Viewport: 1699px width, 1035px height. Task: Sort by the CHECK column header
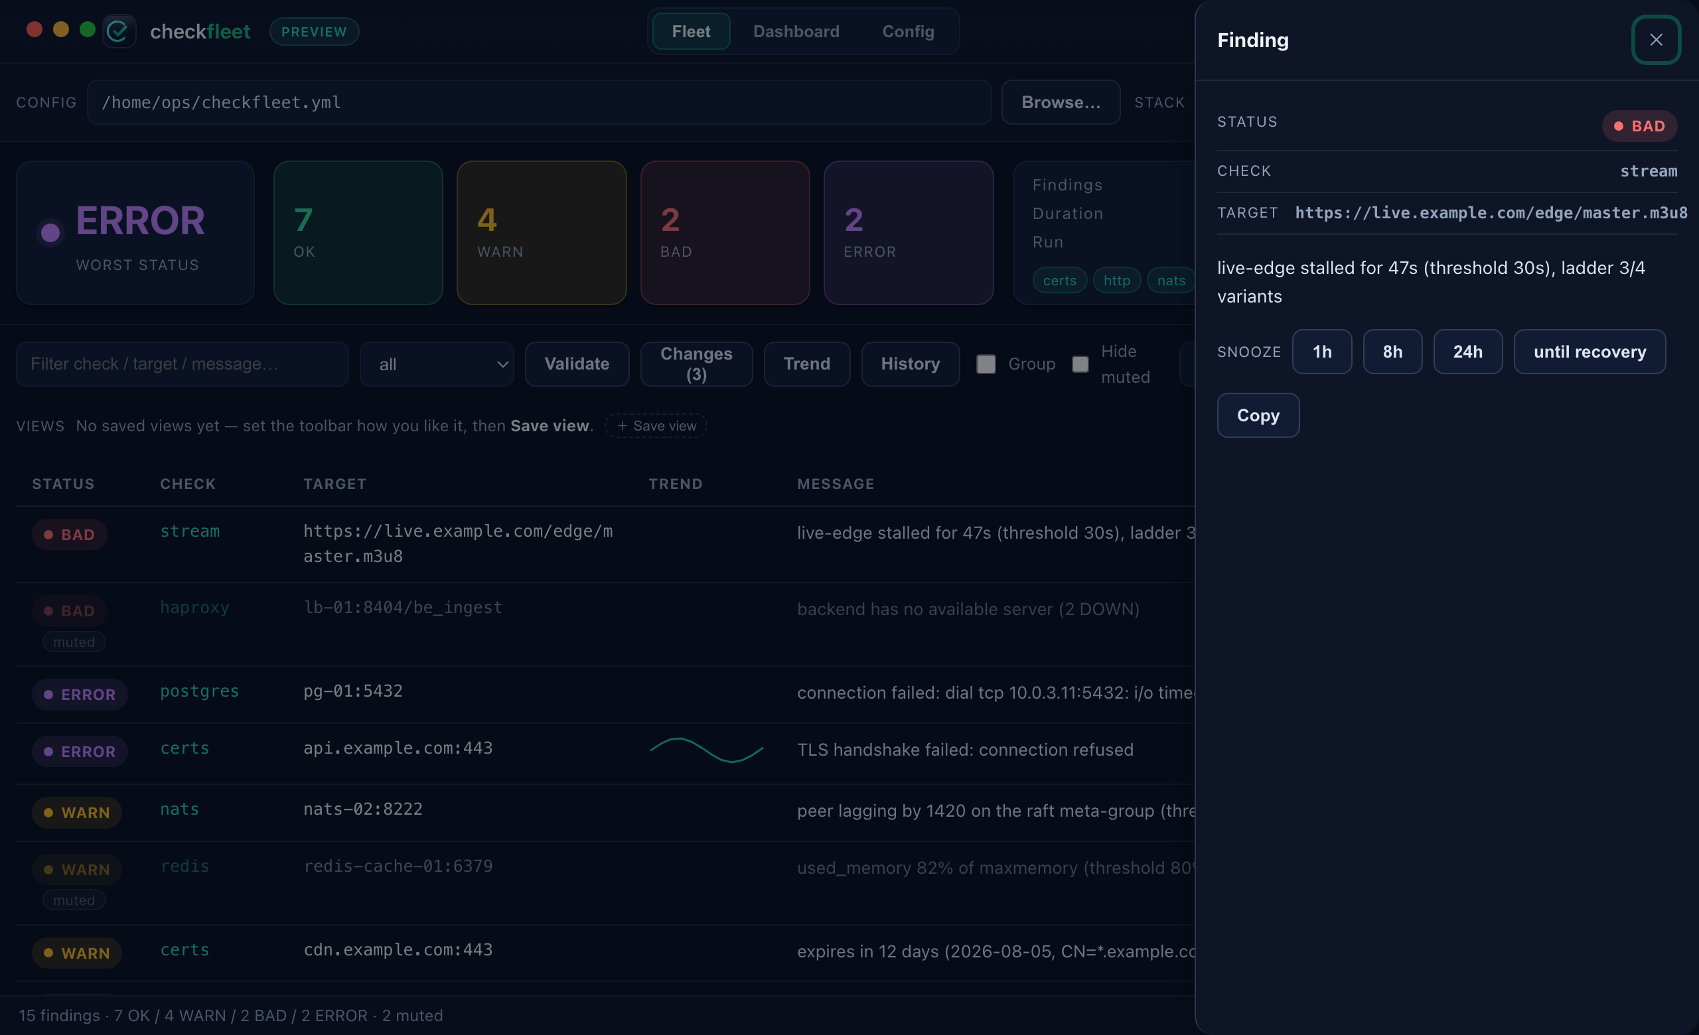click(188, 484)
